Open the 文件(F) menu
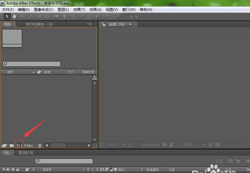 [x=8, y=10]
